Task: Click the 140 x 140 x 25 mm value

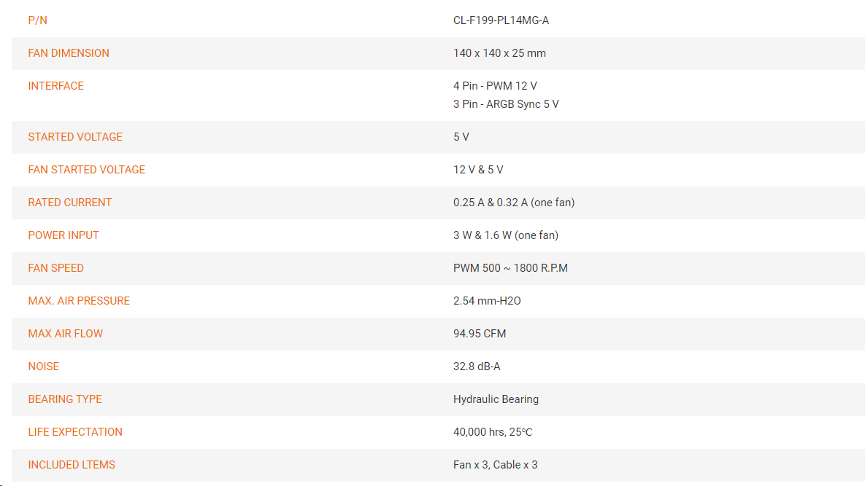Action: pos(499,53)
